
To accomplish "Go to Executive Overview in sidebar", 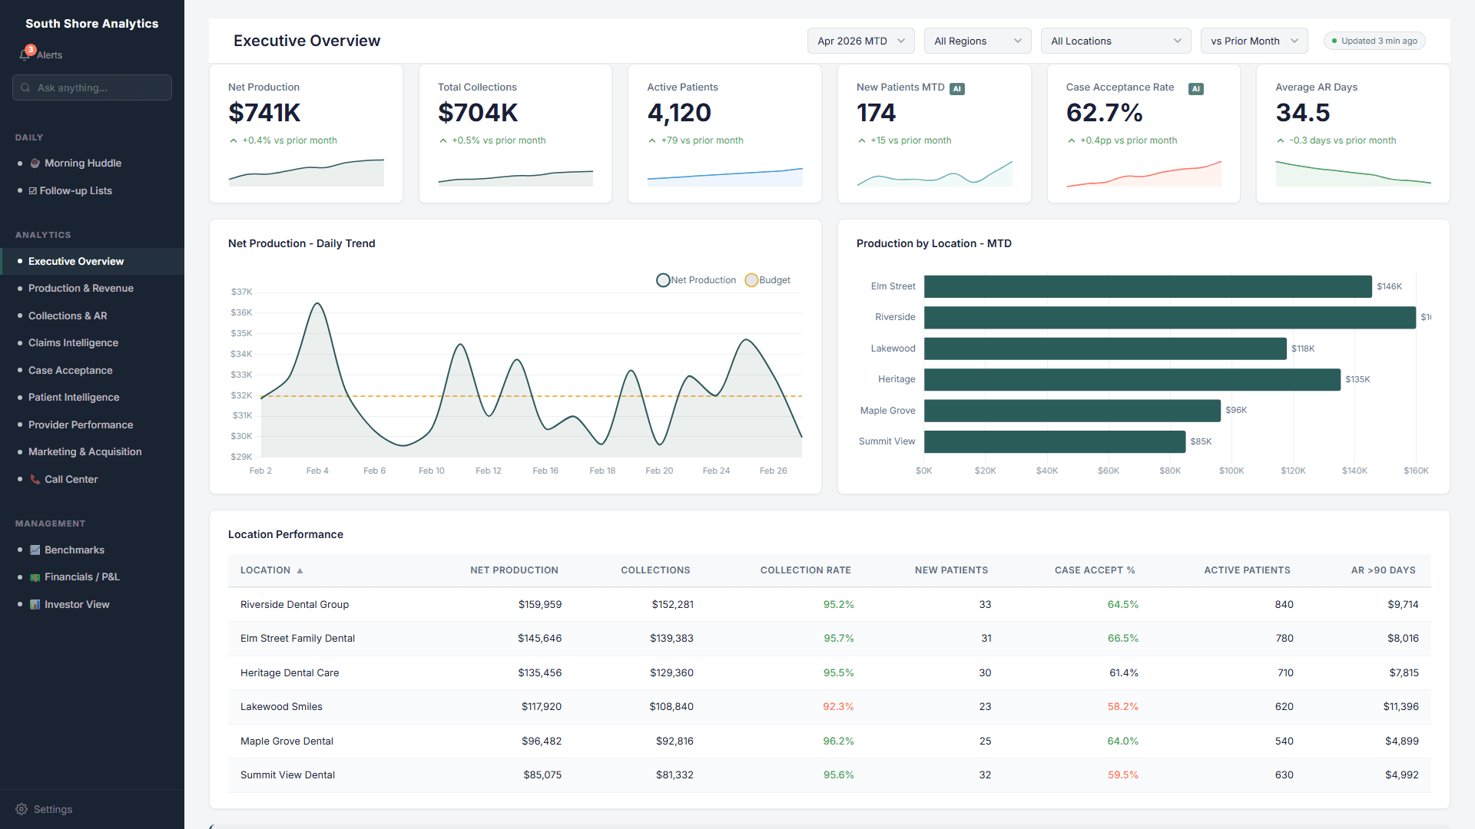I will (92, 262).
